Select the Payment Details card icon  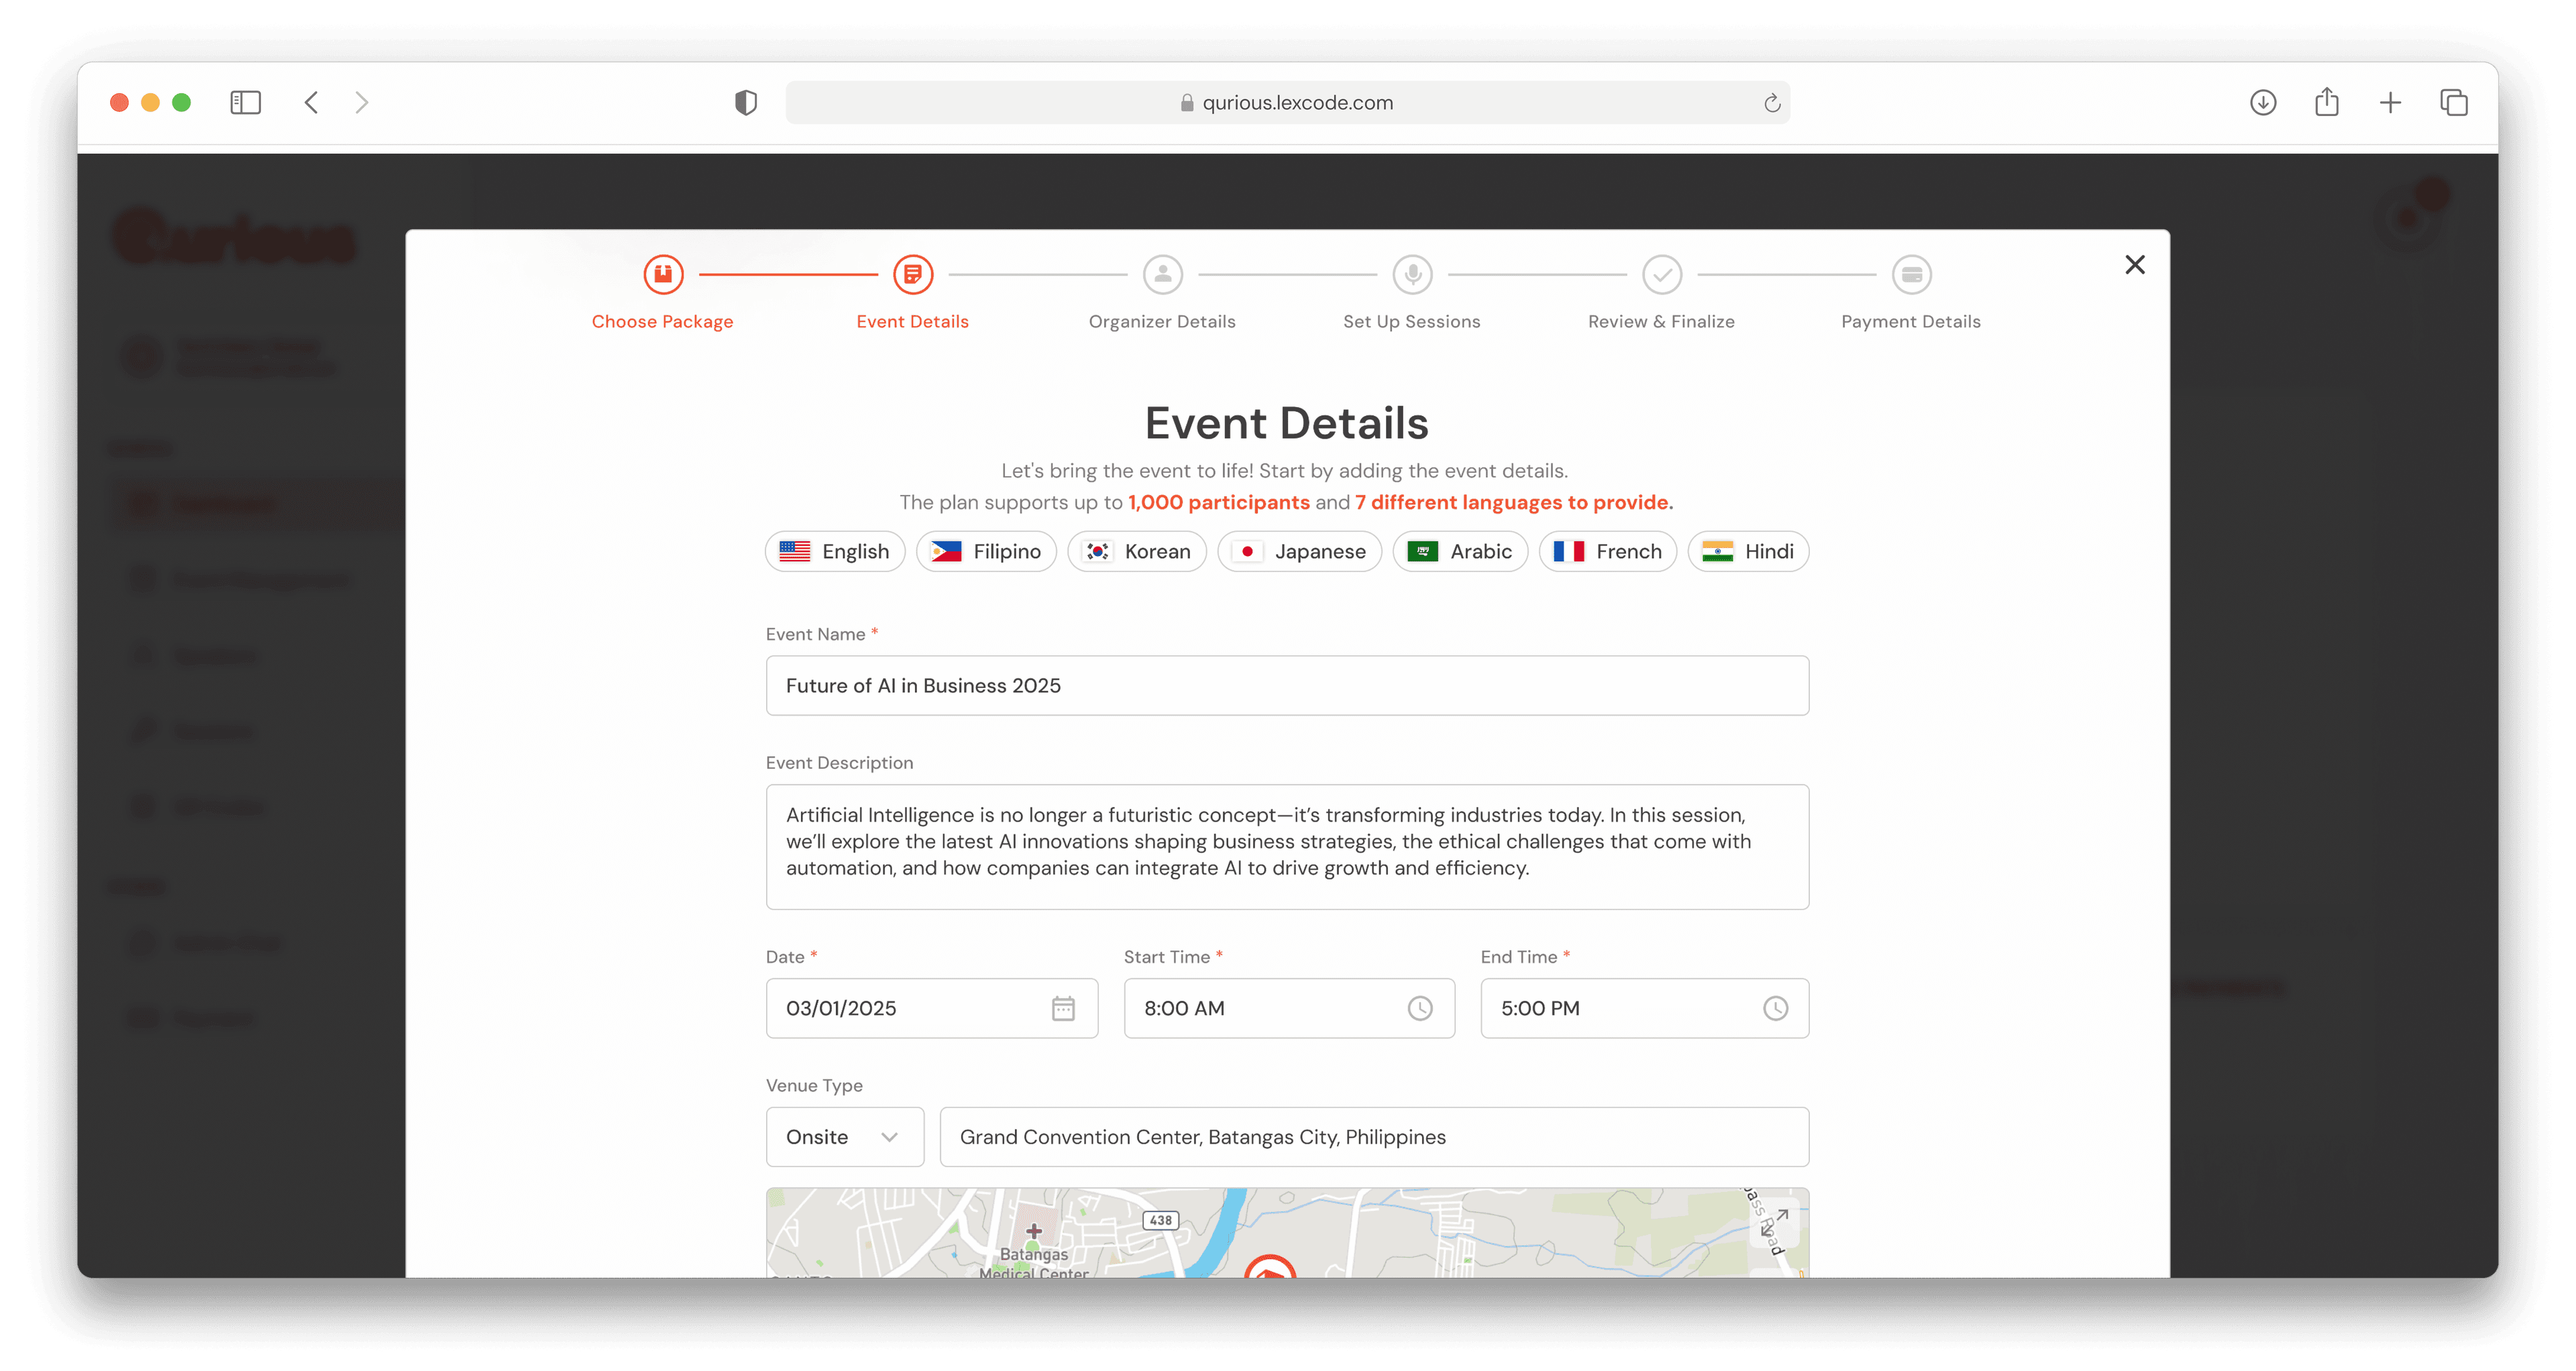point(1910,273)
